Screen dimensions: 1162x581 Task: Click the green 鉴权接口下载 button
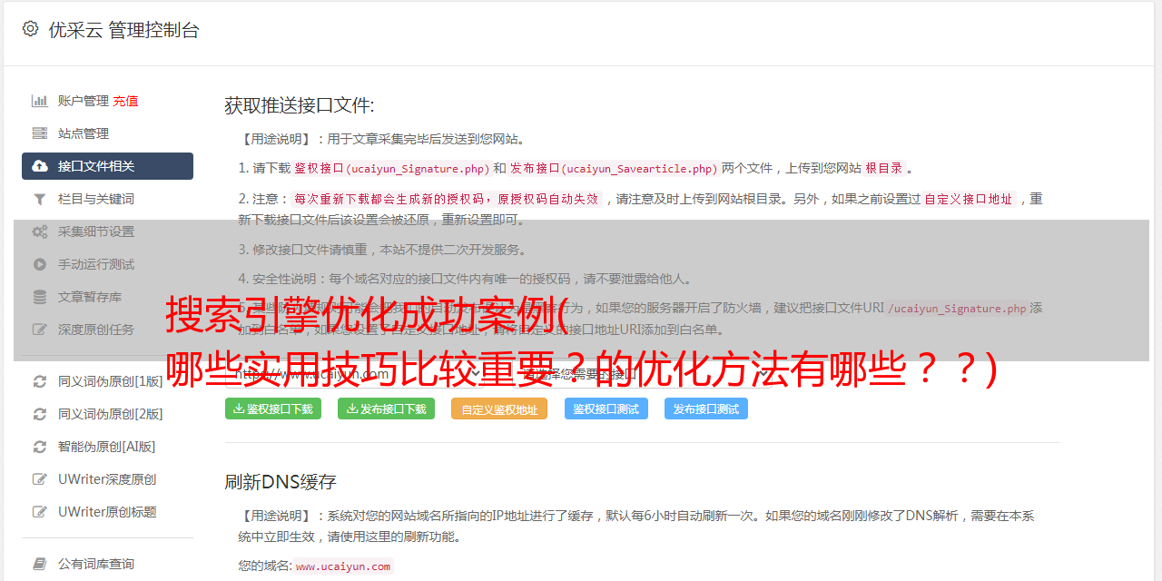(x=273, y=409)
